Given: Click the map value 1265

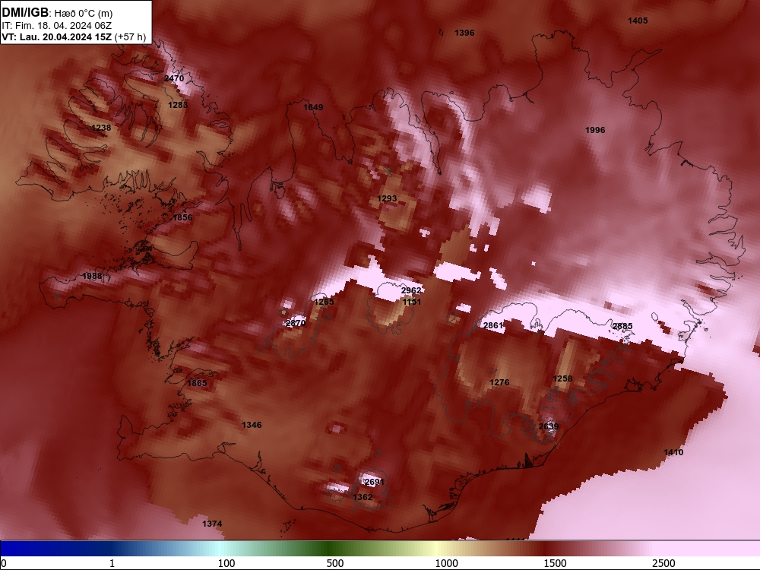Looking at the screenshot, I should coord(325,302).
